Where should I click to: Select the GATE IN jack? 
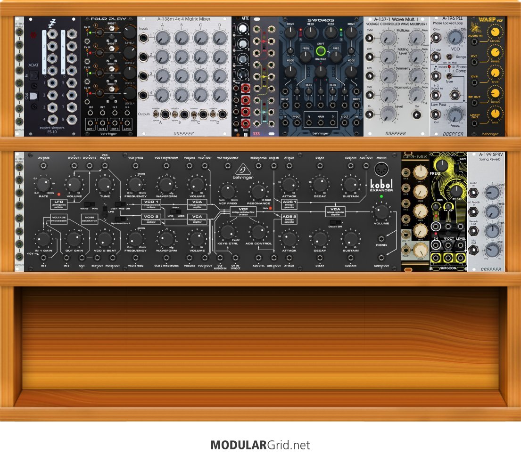click(274, 166)
